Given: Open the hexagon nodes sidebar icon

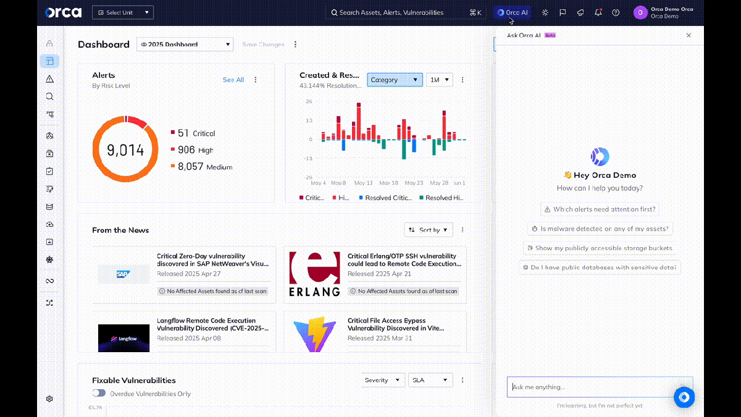Looking at the screenshot, I should pos(49,136).
